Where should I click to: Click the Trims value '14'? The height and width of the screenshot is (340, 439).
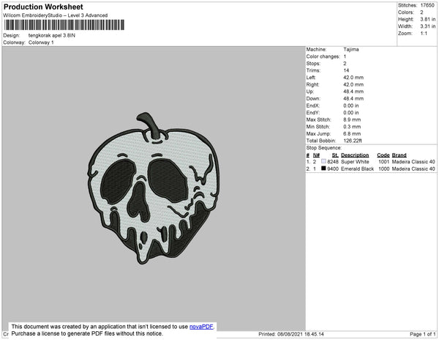[346, 70]
